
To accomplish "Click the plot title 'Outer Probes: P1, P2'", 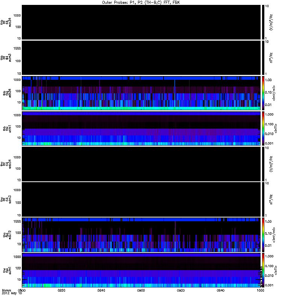I will (x=141, y=2).
